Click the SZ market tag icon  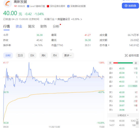pos(15,6)
